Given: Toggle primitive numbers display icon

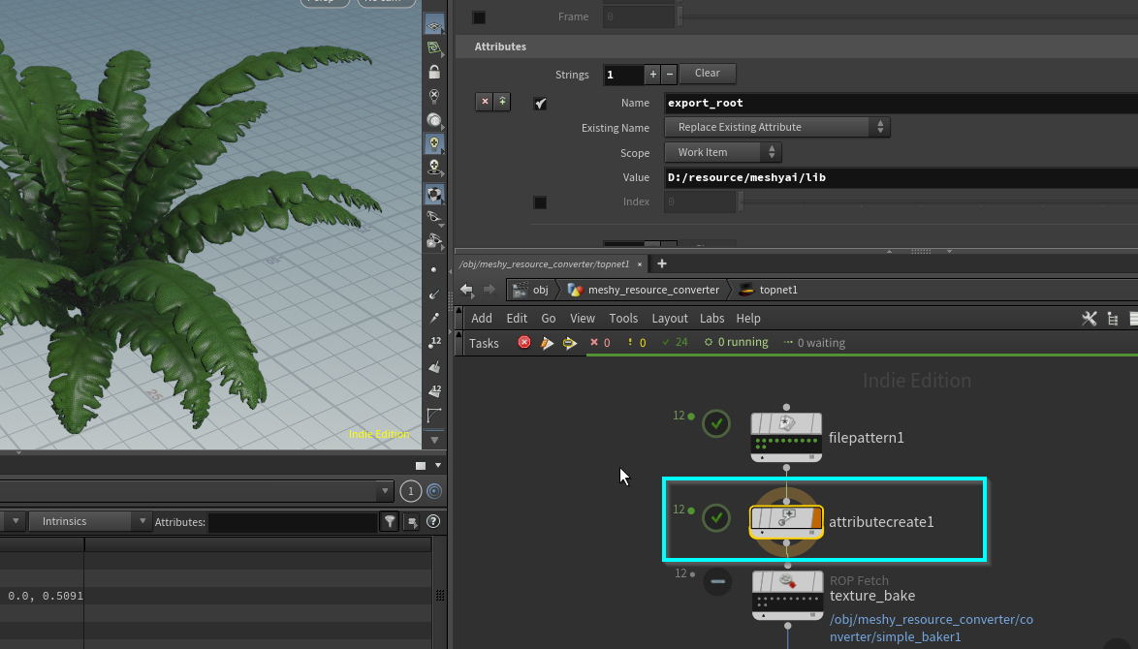Looking at the screenshot, I should (434, 390).
